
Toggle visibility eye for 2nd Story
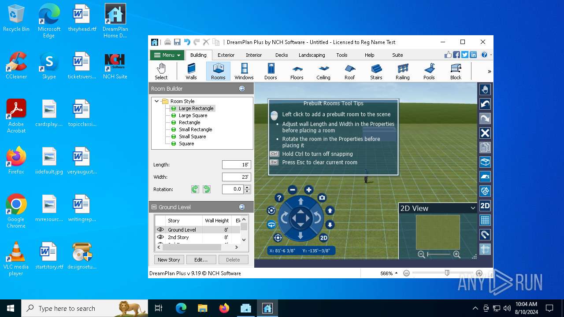click(160, 237)
